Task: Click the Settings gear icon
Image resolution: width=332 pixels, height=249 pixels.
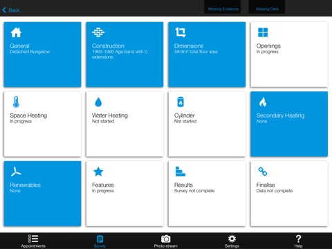Action: [232, 239]
